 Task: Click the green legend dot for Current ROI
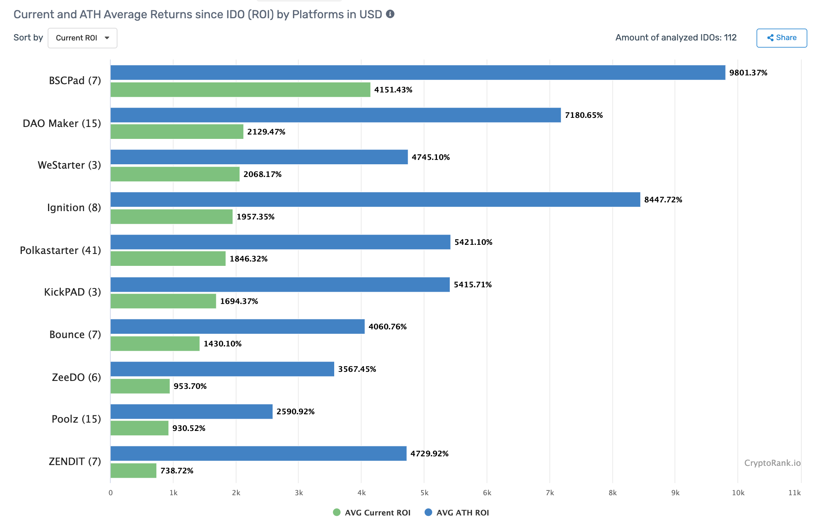coord(337,512)
